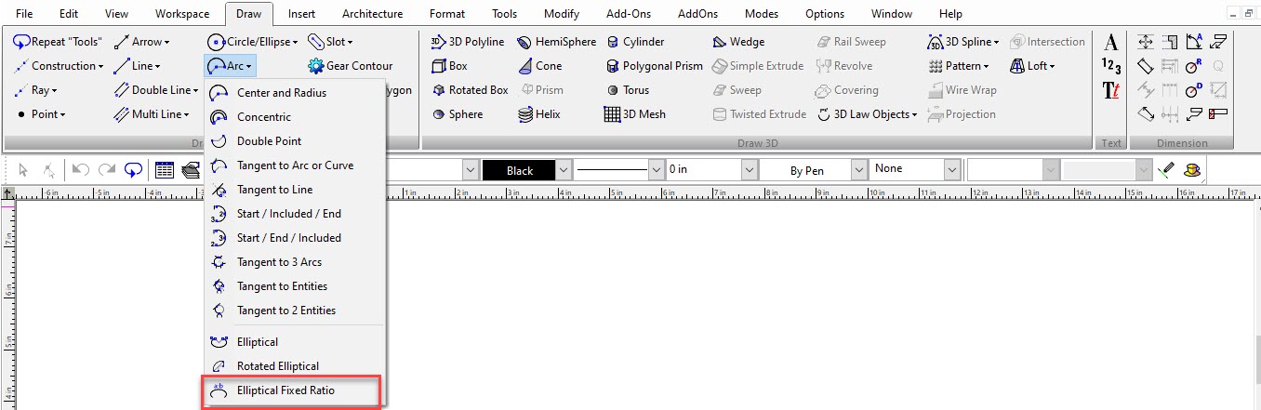Click the teacup icon in lower toolbar
This screenshot has width=1261, height=410.
1191,170
